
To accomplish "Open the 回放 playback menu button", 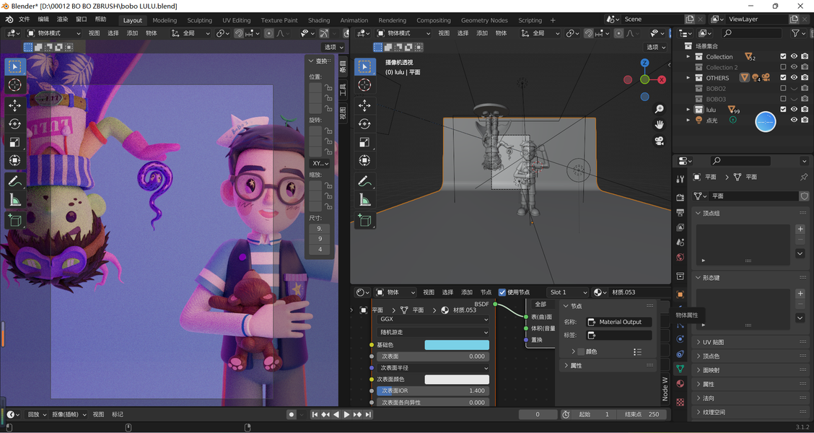I will [x=36, y=414].
